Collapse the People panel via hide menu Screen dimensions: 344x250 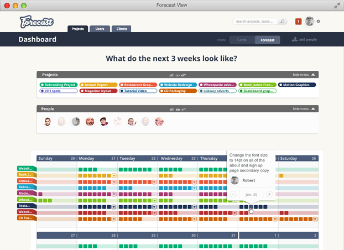pos(304,109)
